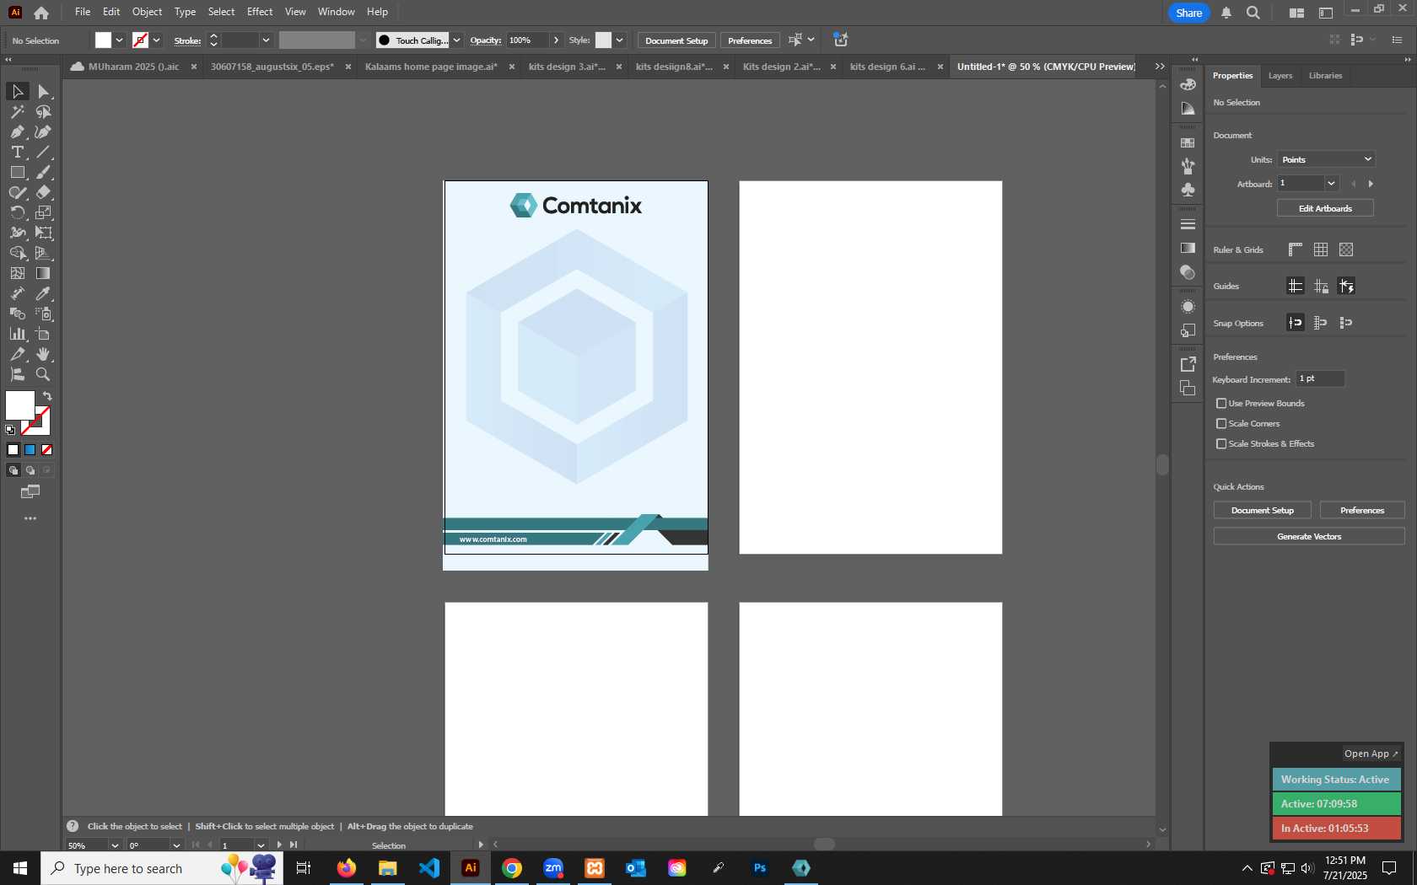Select the Gradient tool
Screen dimensions: 1417x885
click(44, 273)
